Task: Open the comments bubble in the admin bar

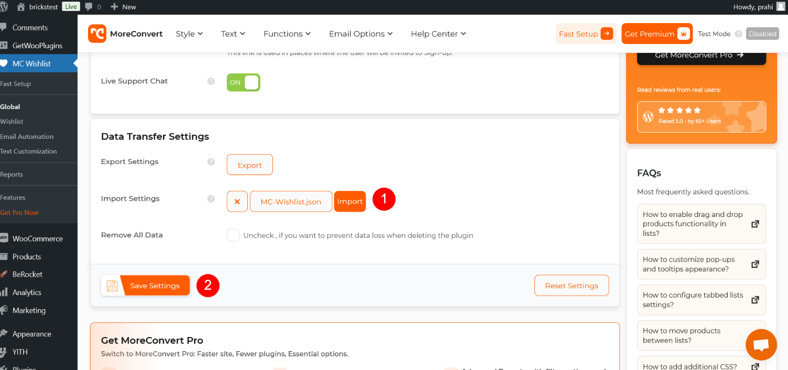Action: 92,7
